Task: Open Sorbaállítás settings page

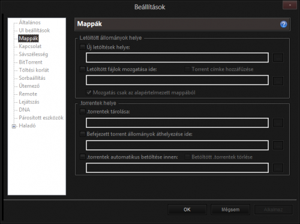Action: (32, 78)
